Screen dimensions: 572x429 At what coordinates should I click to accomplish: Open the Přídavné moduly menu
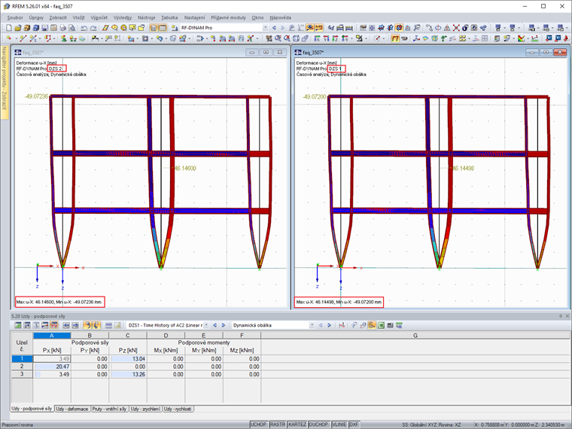click(x=228, y=17)
